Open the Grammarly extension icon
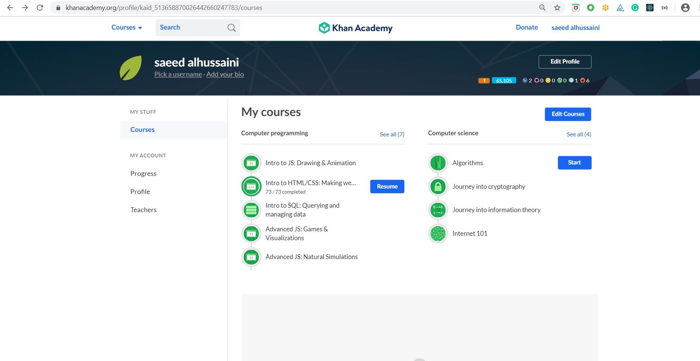This screenshot has height=361, width=700. click(x=635, y=7)
